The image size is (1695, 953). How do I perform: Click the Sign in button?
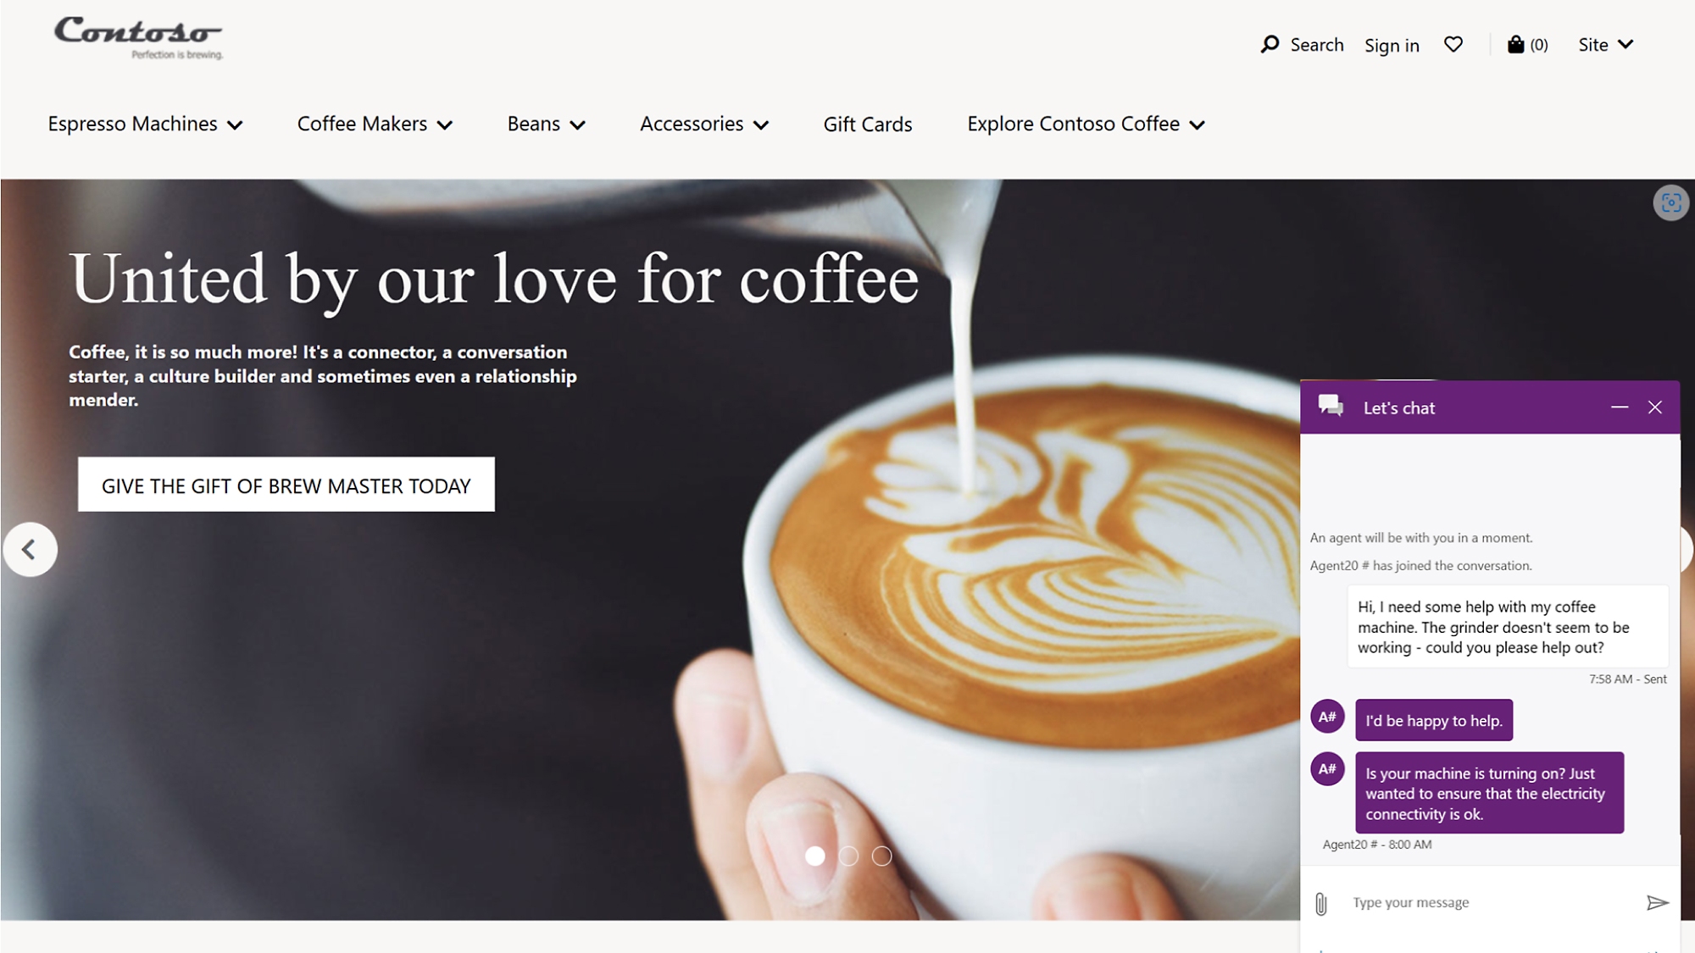coord(1392,44)
